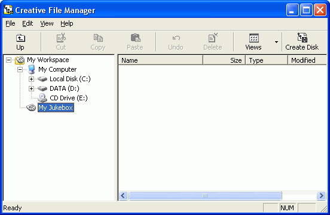
Task: Select My Workspace in the tree
Action: coord(48,60)
